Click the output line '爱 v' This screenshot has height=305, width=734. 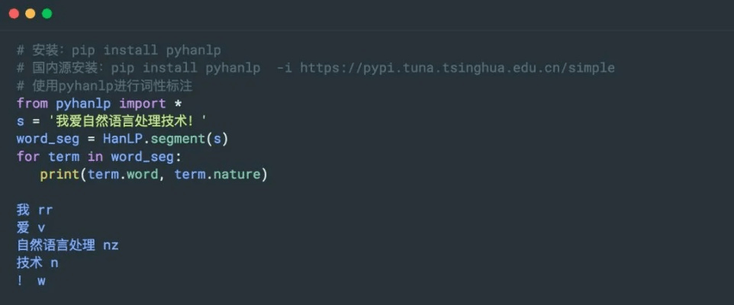coord(31,227)
